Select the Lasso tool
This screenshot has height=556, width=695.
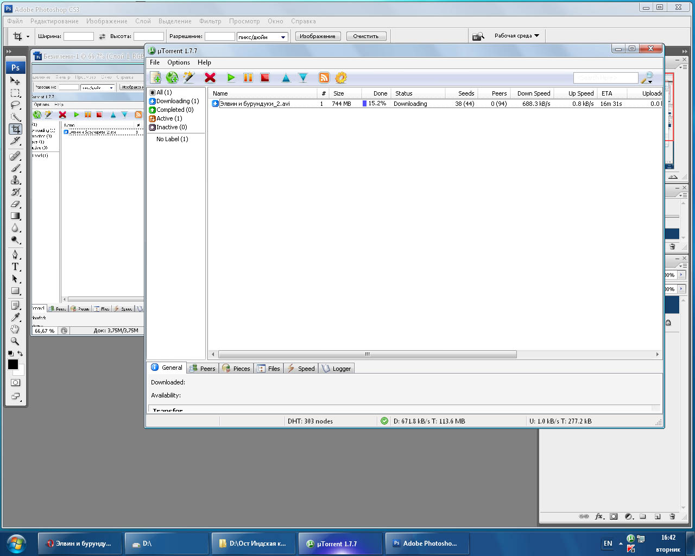[x=15, y=105]
